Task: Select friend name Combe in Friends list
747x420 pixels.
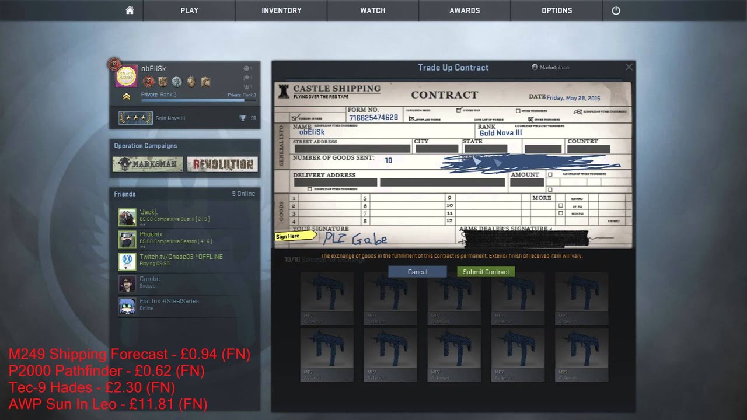Action: pos(149,279)
